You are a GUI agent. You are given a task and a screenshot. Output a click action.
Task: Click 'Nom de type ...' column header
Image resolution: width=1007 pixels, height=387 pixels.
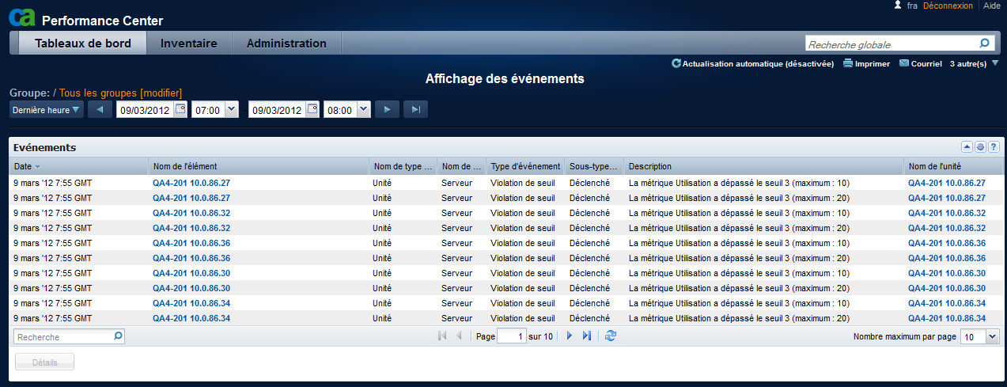[403, 166]
